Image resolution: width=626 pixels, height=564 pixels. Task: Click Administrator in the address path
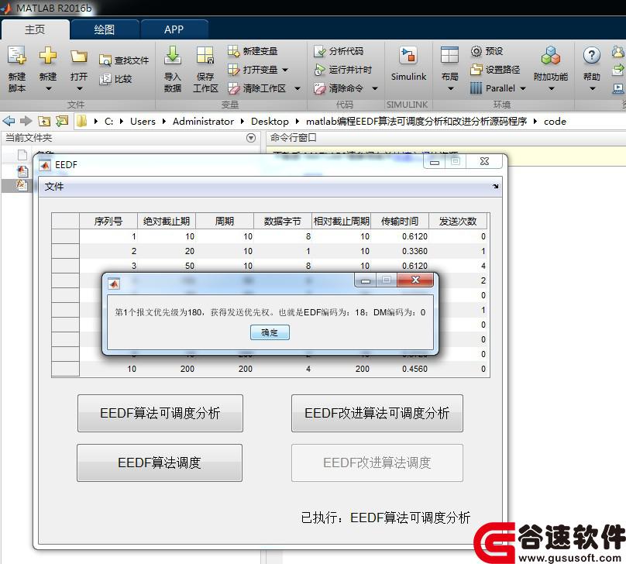(203, 122)
